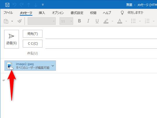
Task: Click the Paste clipboard icon
Action: tap(6, 21)
